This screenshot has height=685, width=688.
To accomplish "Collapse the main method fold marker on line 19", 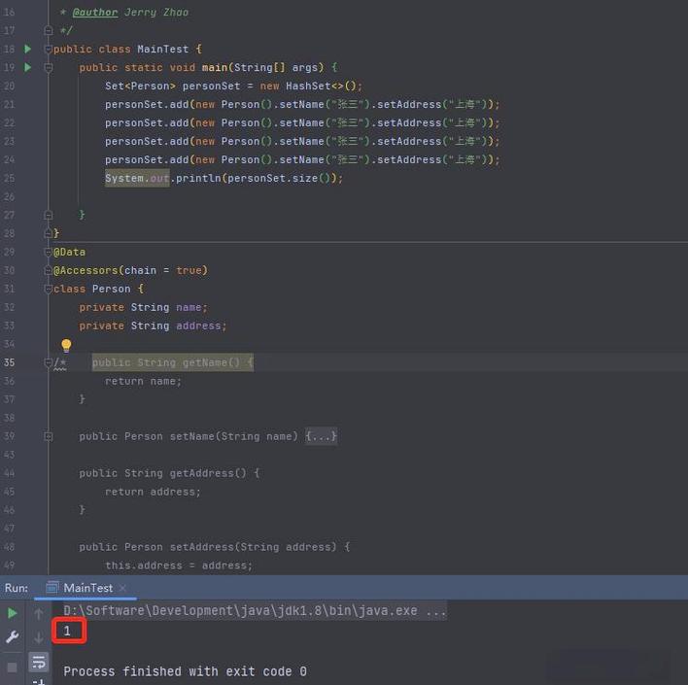I will [x=49, y=67].
